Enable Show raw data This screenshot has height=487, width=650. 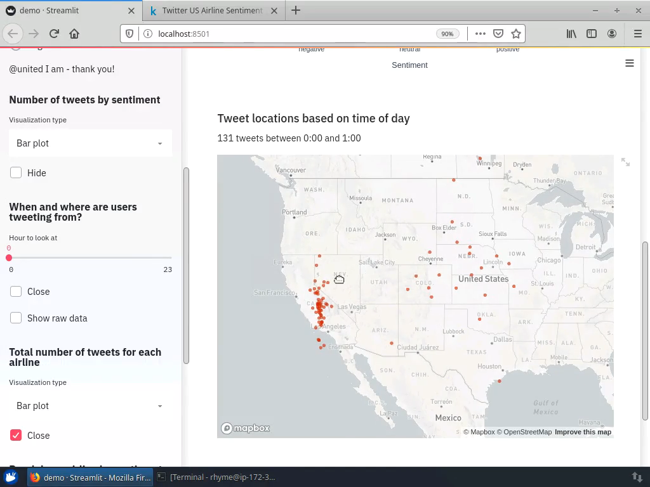tap(16, 318)
